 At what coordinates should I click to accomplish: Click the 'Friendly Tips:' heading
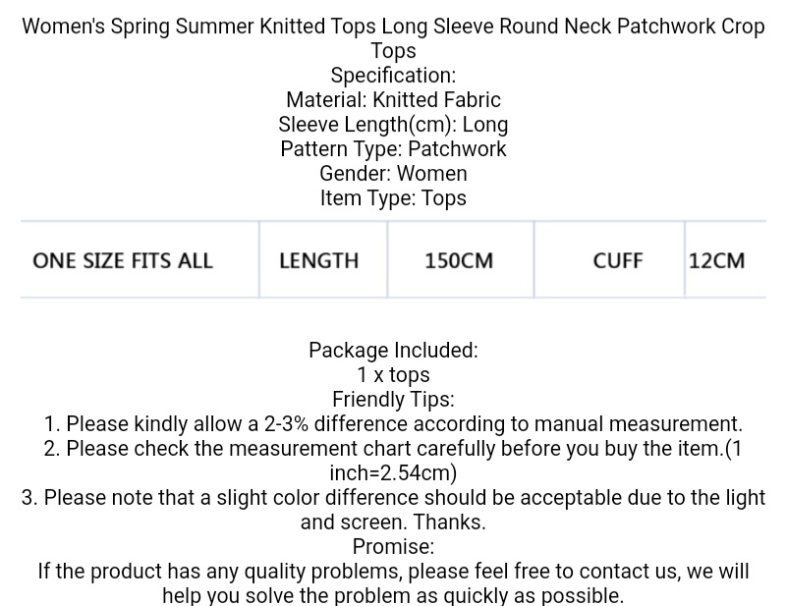[393, 400]
